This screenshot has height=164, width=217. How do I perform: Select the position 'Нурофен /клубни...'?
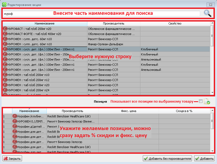106,116
